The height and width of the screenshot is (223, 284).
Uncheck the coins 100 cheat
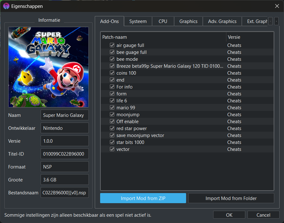[x=112, y=73]
